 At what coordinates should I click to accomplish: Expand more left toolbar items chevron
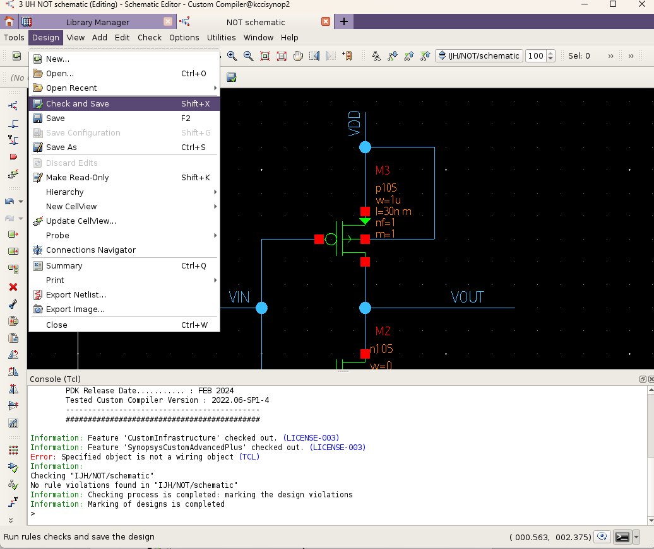coord(11,520)
